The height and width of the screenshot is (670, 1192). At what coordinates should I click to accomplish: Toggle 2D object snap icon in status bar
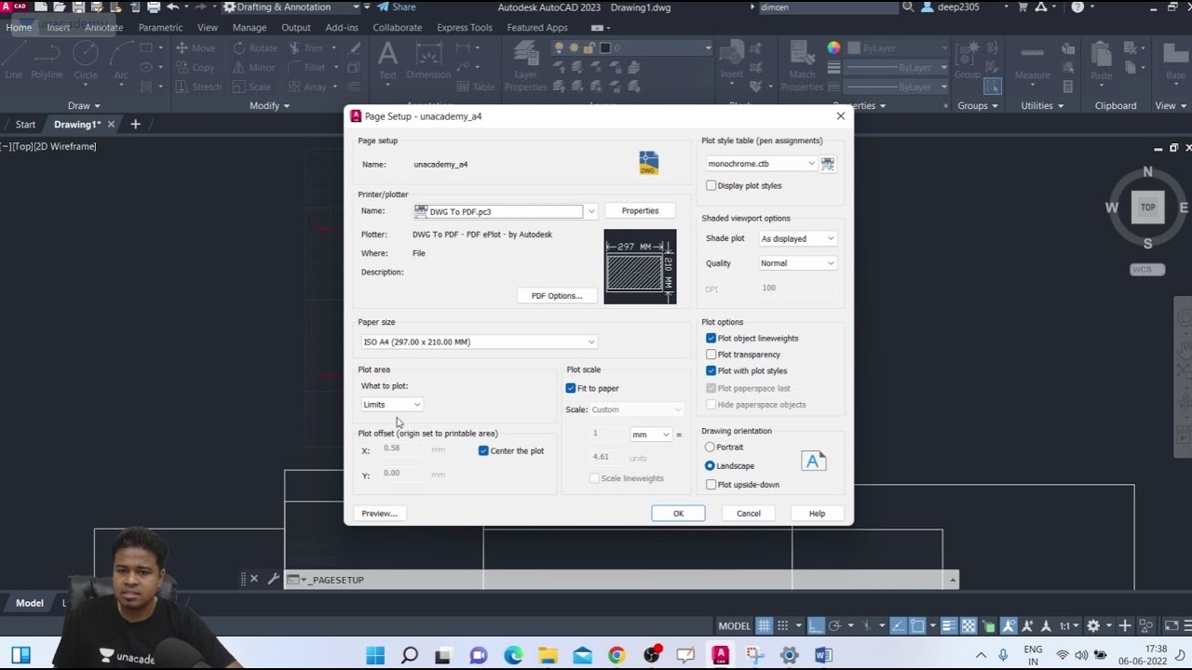[917, 626]
